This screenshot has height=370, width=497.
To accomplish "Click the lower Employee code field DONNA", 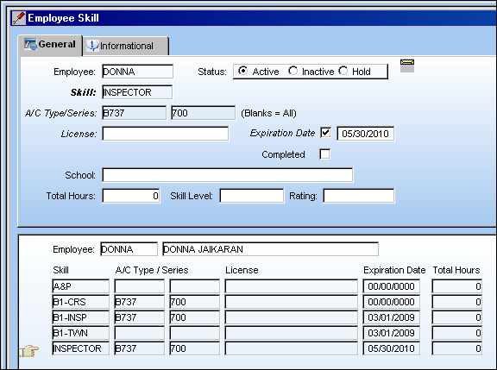I will [x=129, y=249].
